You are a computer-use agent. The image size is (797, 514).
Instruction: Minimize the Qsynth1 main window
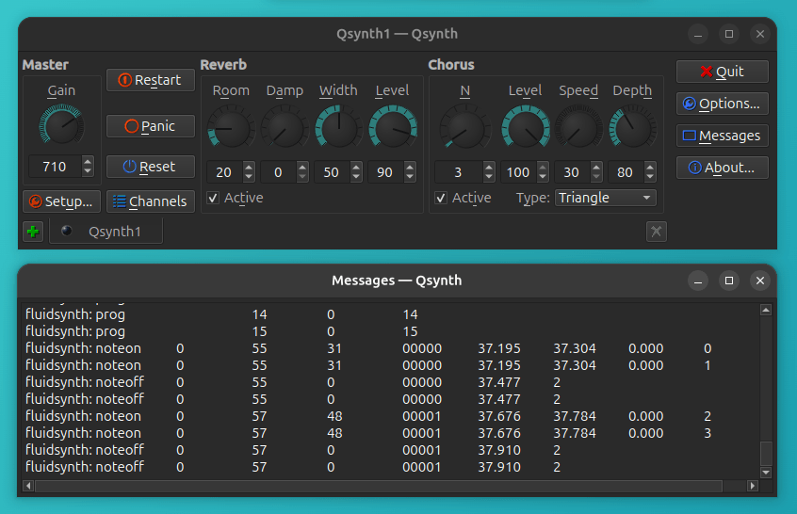click(698, 34)
